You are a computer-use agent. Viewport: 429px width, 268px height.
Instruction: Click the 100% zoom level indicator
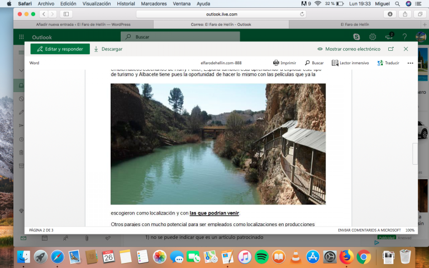pyautogui.click(x=410, y=230)
